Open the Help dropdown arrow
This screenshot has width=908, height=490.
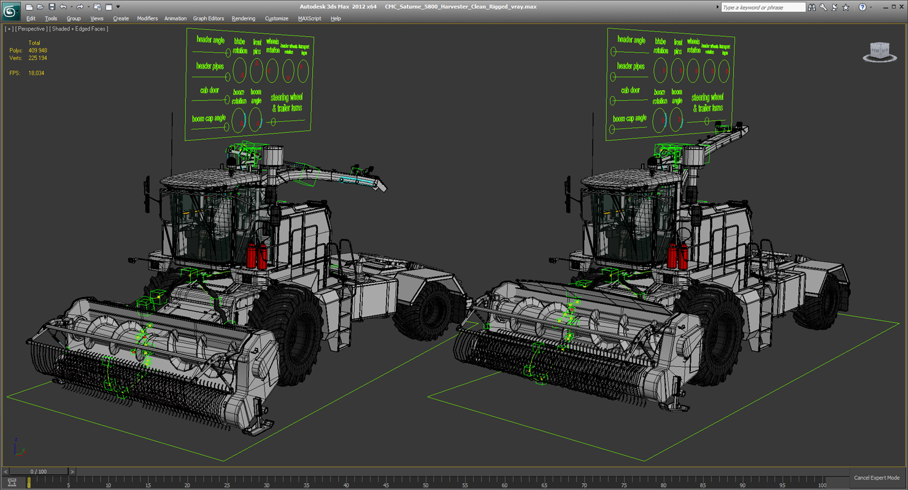[x=870, y=7]
